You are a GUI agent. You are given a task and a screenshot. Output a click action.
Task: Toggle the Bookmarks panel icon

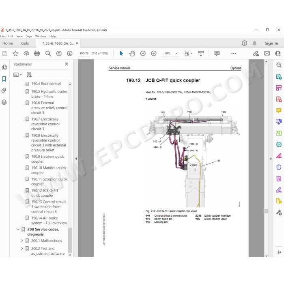point(4,79)
